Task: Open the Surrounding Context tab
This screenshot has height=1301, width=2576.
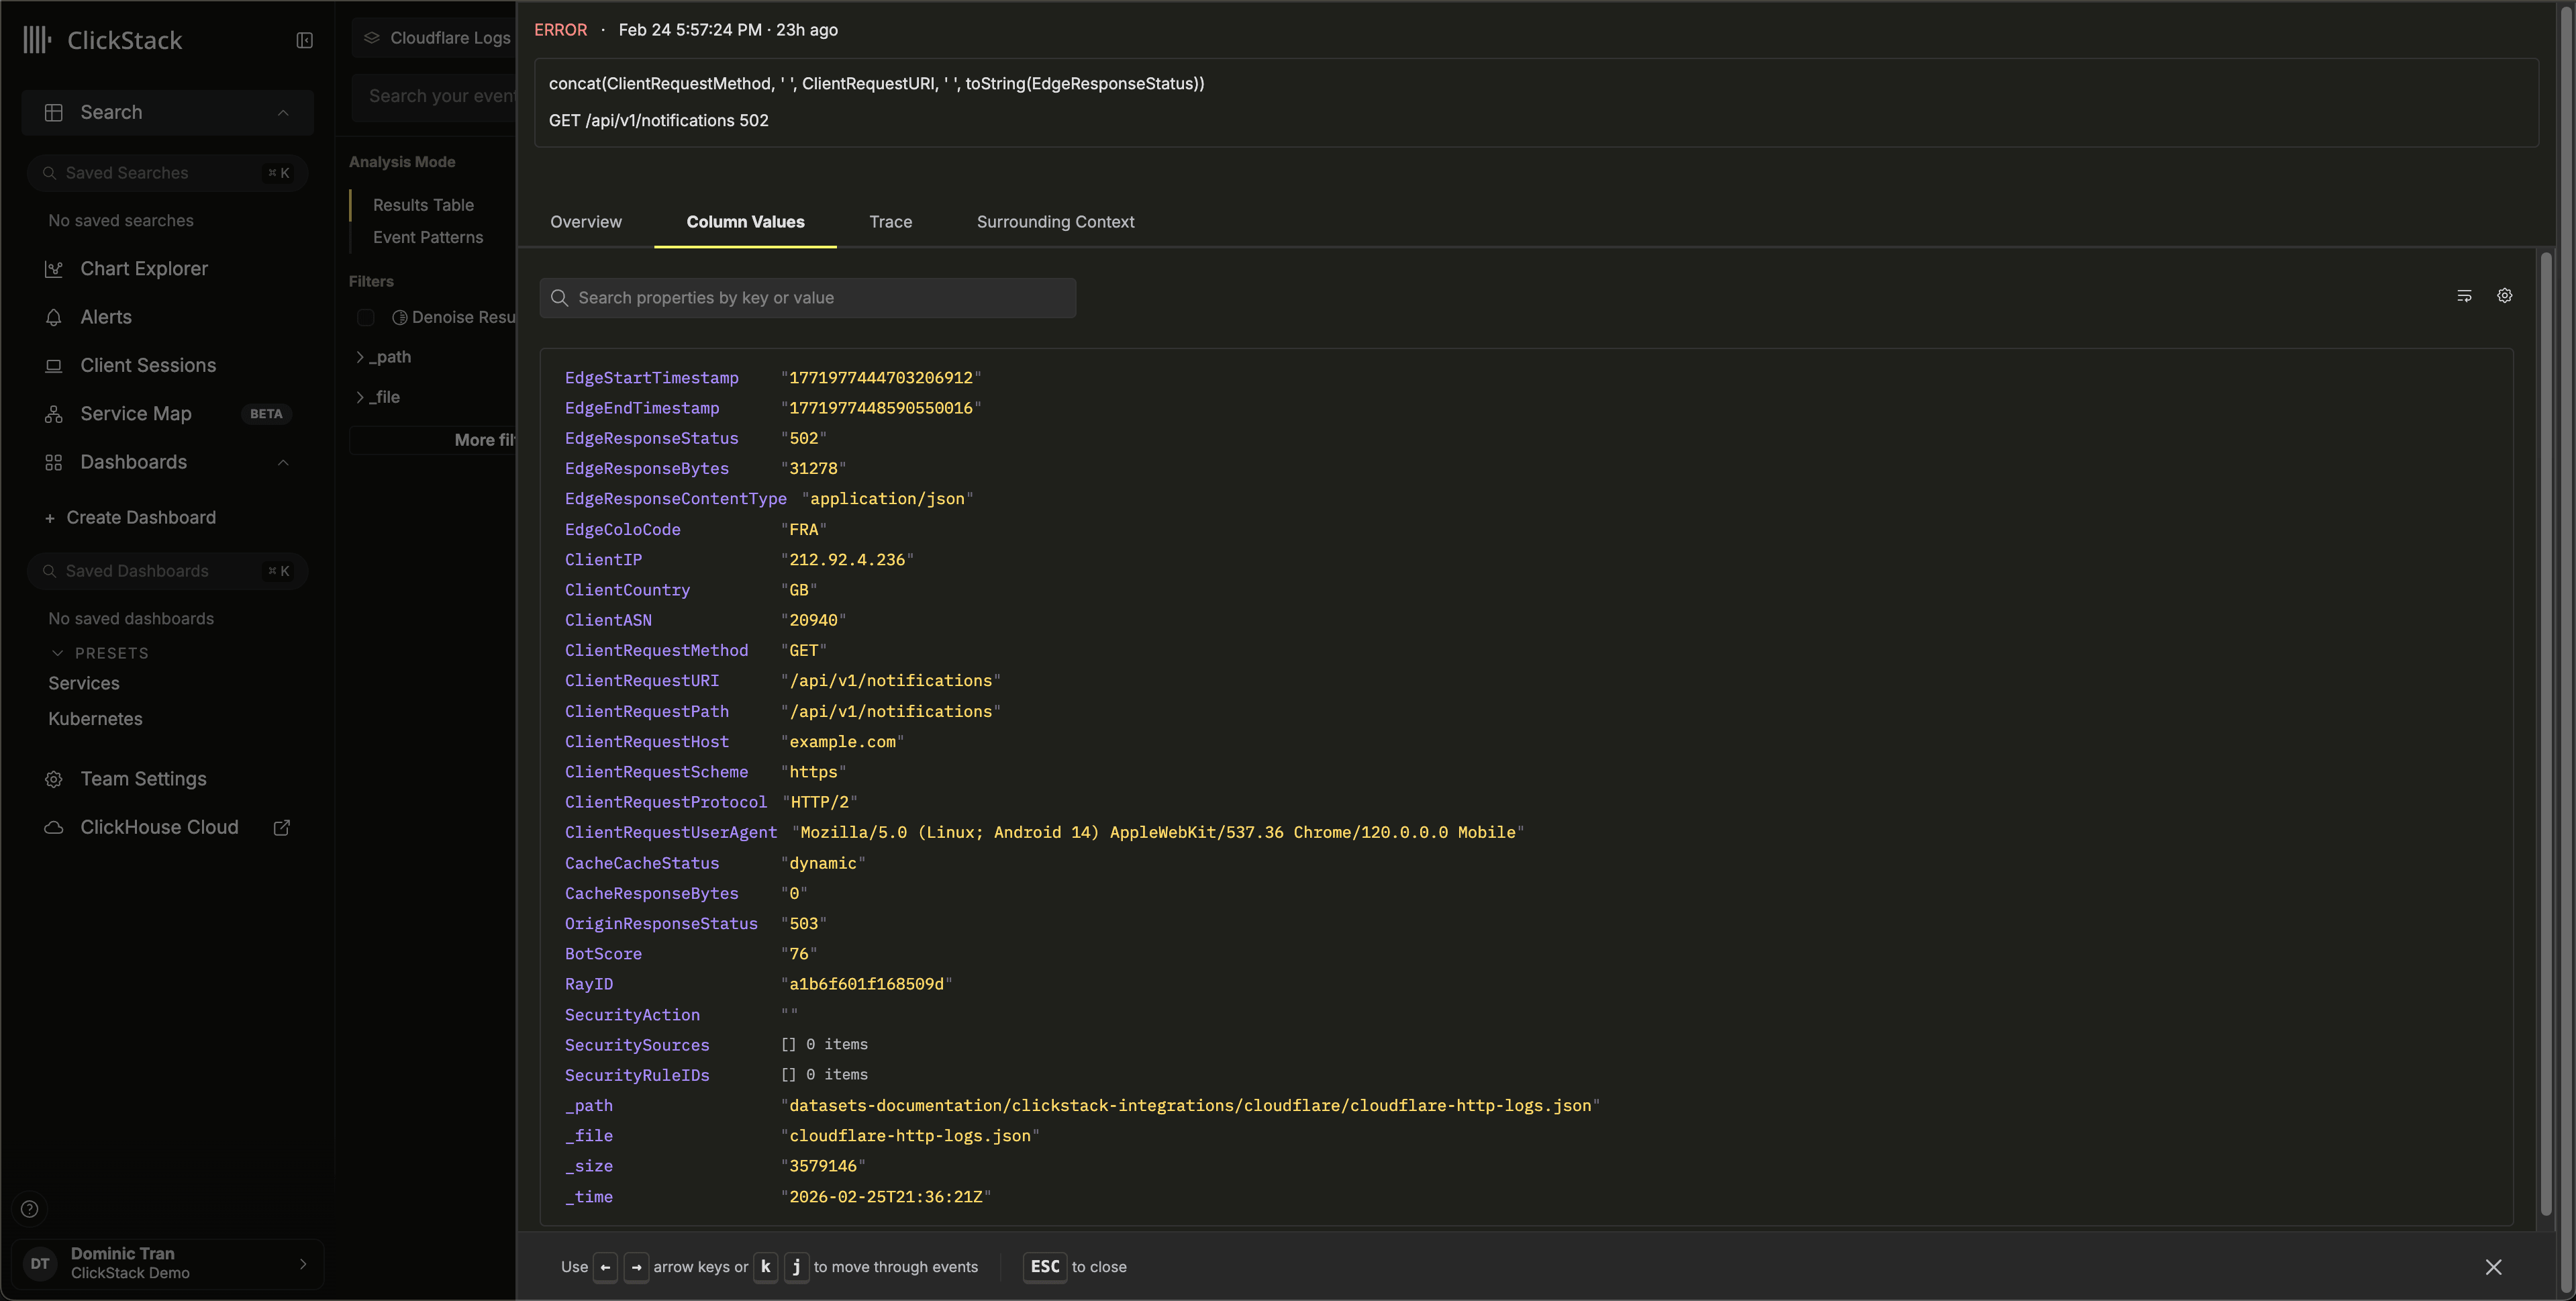Action: (1055, 222)
